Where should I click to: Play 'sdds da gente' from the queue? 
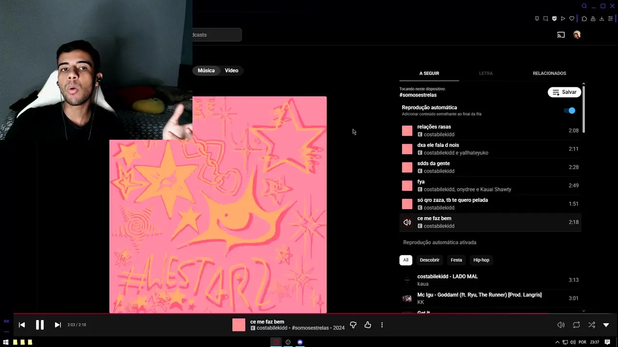tap(490, 167)
